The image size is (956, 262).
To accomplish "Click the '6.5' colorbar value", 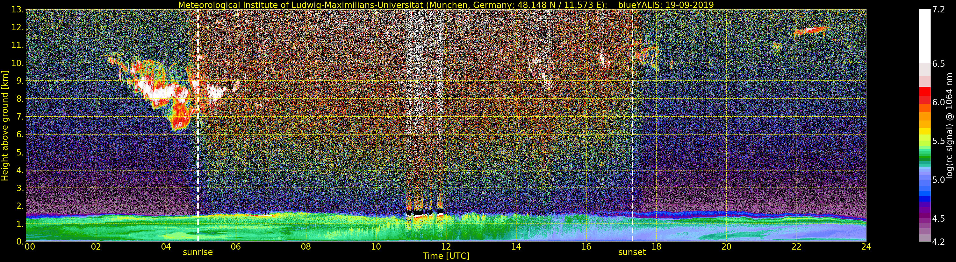I will (938, 64).
